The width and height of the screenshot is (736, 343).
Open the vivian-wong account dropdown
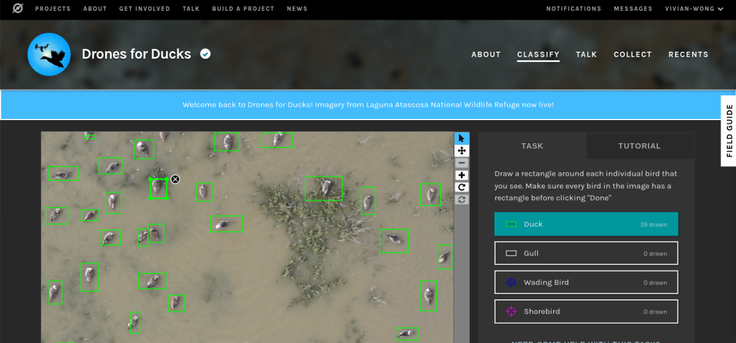click(x=694, y=9)
